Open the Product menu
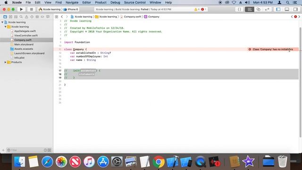 [101, 2]
